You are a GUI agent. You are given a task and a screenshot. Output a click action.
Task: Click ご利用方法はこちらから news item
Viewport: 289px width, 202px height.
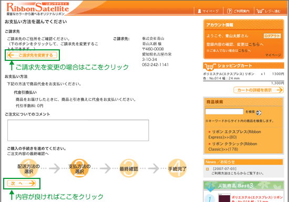tap(238, 173)
